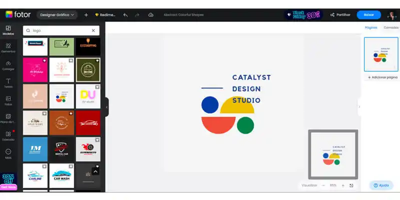Open the Designer Gráfico dropdown
Image resolution: width=400 pixels, height=200 pixels.
coord(57,15)
